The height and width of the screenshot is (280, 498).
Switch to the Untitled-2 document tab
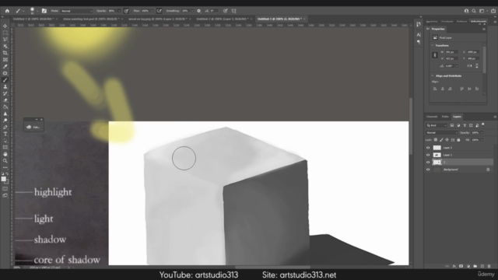[x=224, y=19]
